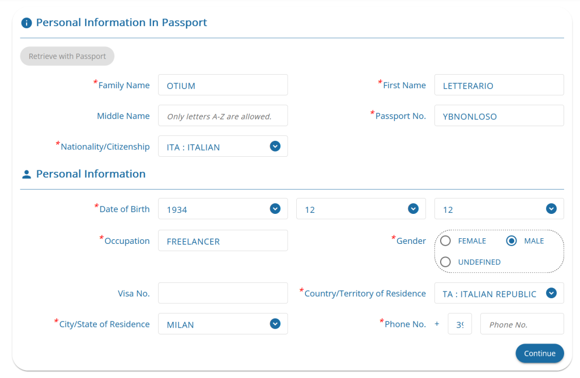The width and height of the screenshot is (580, 378).
Task: Click the person icon beside Personal Information
Action: 26,174
